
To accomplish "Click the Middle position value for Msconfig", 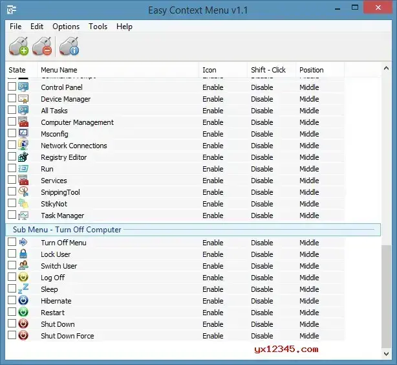I will pyautogui.click(x=309, y=134).
